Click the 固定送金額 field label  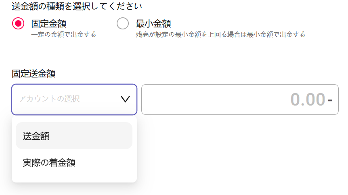point(34,74)
